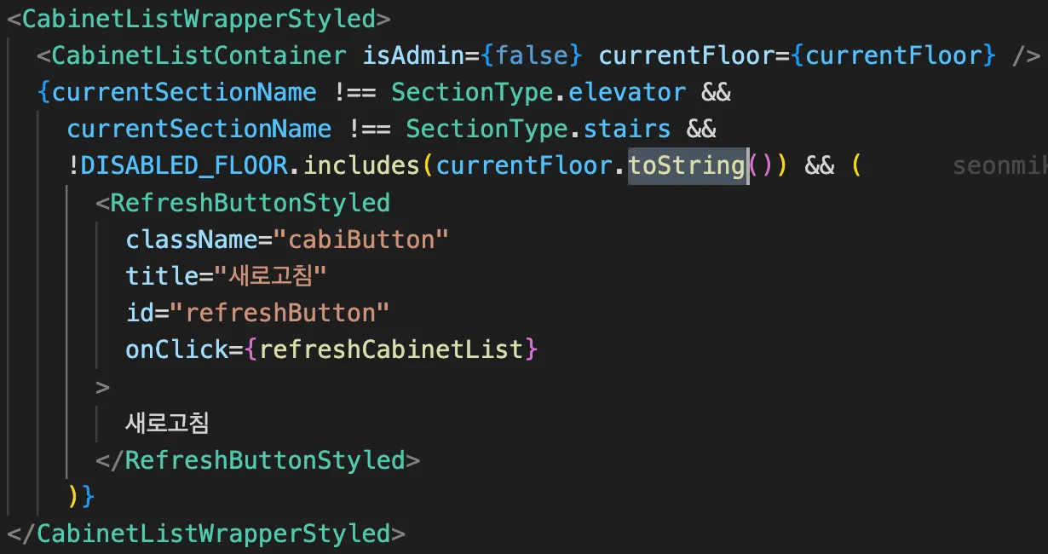Click the "refreshButton" id string
This screenshot has height=554, width=1048.
280,313
